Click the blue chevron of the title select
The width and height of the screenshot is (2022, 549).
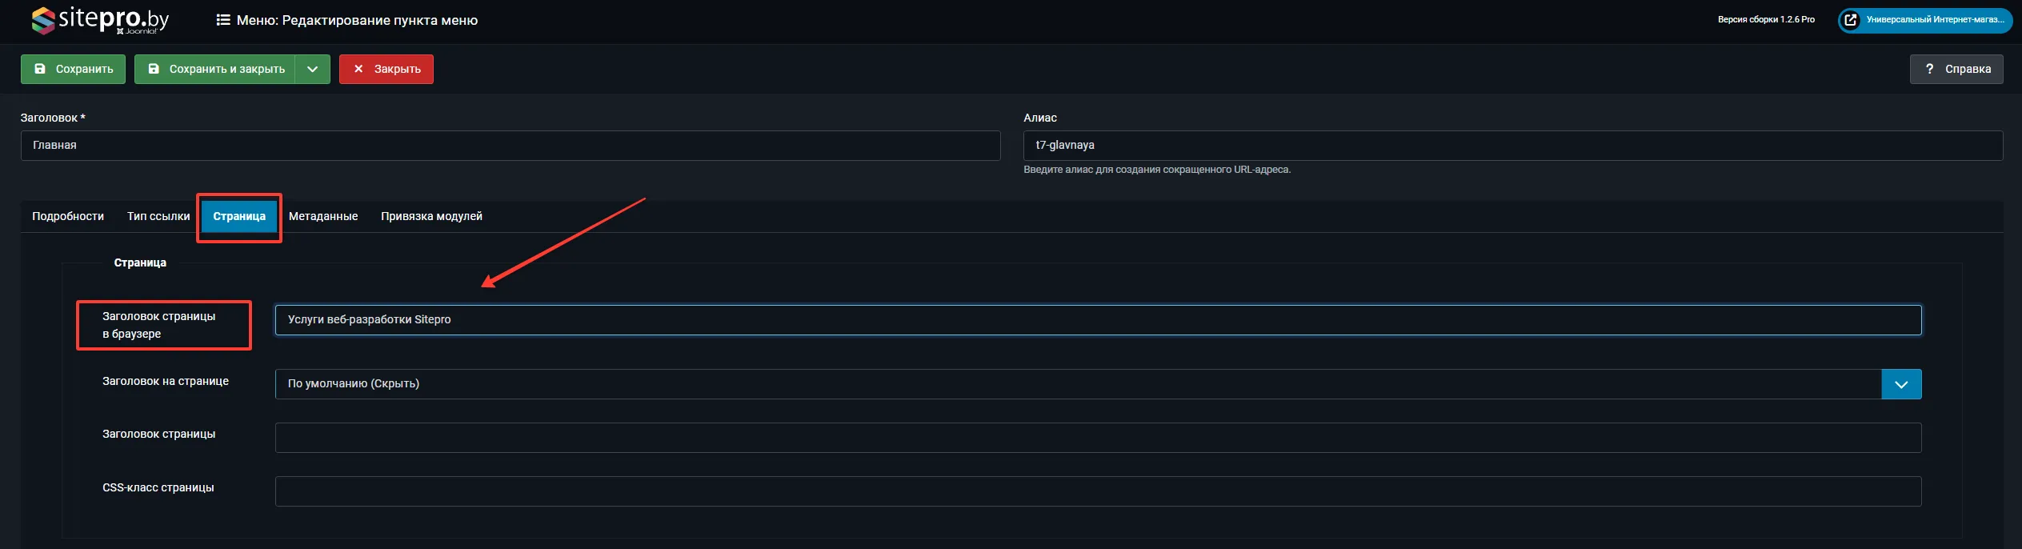[1901, 384]
